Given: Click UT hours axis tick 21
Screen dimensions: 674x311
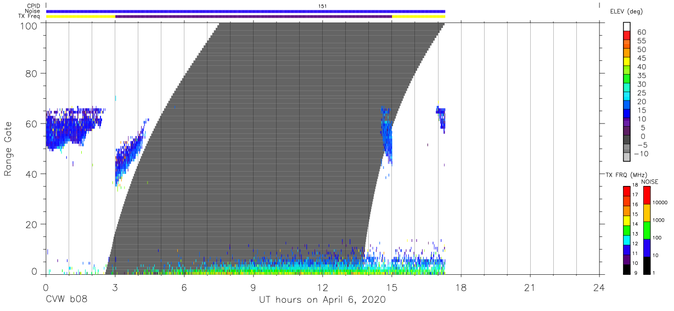Looking at the screenshot, I should pos(530,287).
